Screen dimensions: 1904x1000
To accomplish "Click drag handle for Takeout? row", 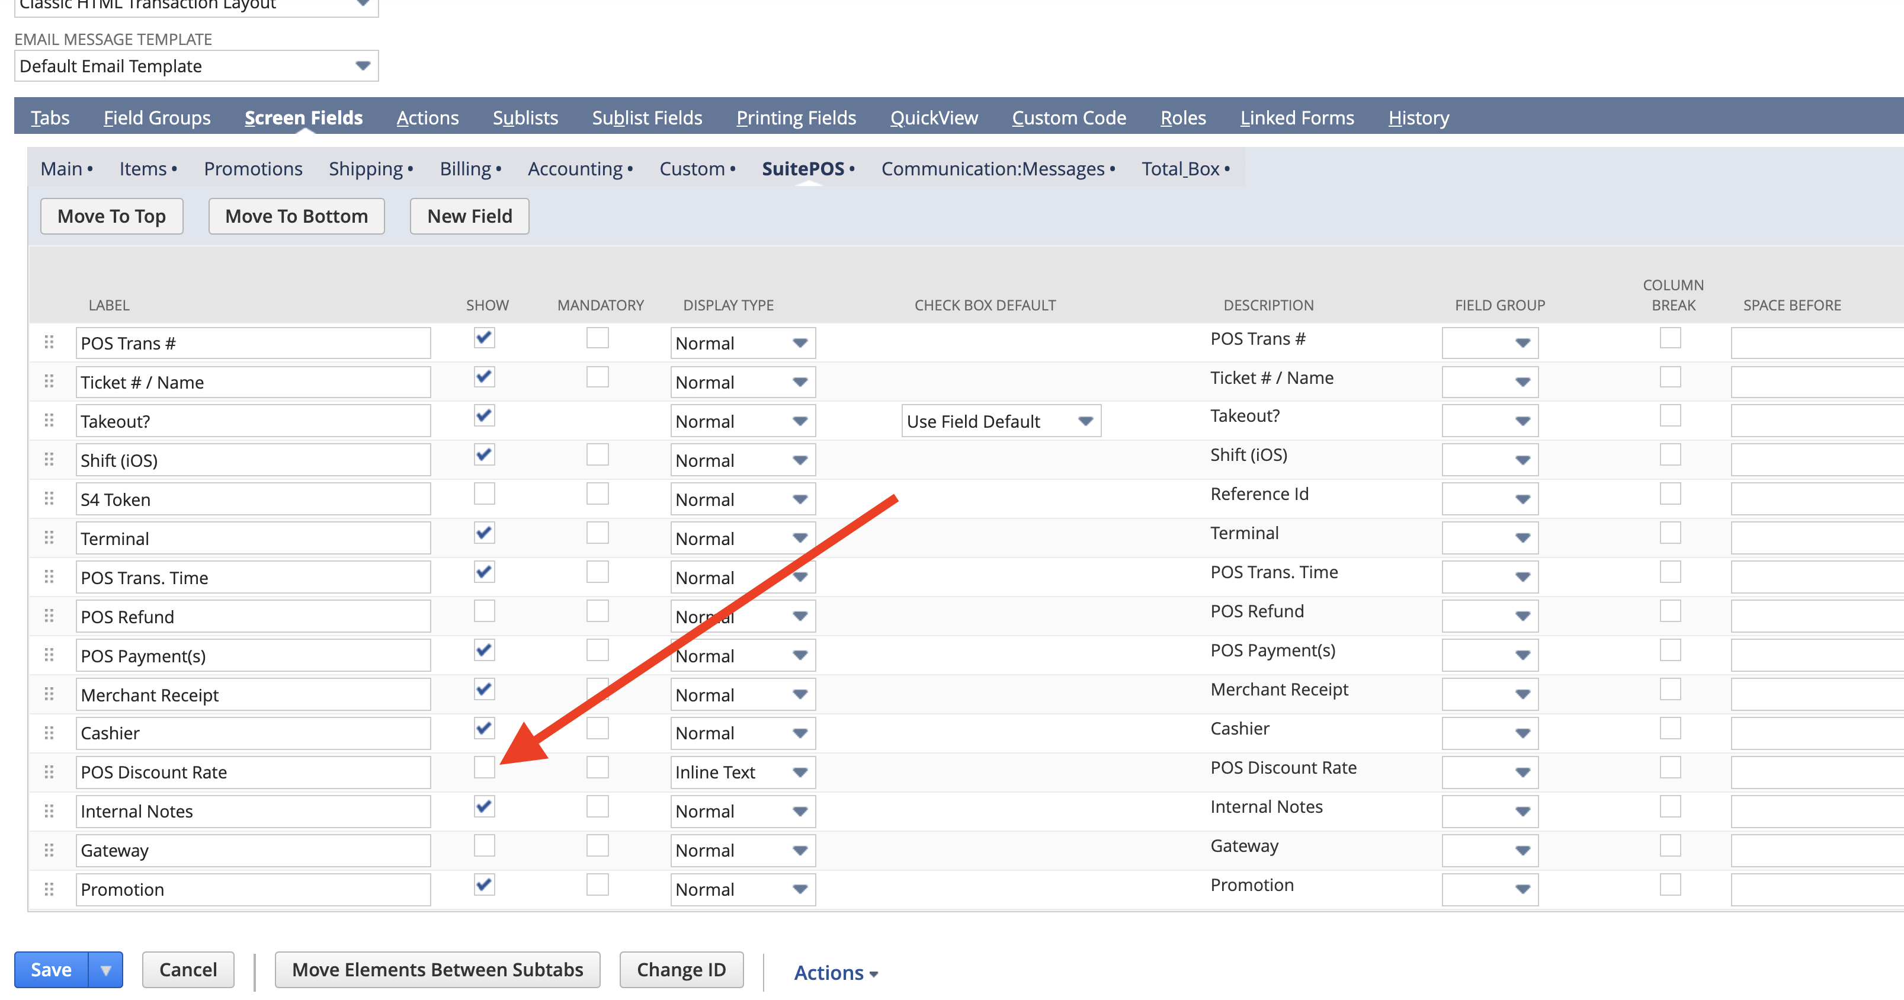I will coord(49,421).
